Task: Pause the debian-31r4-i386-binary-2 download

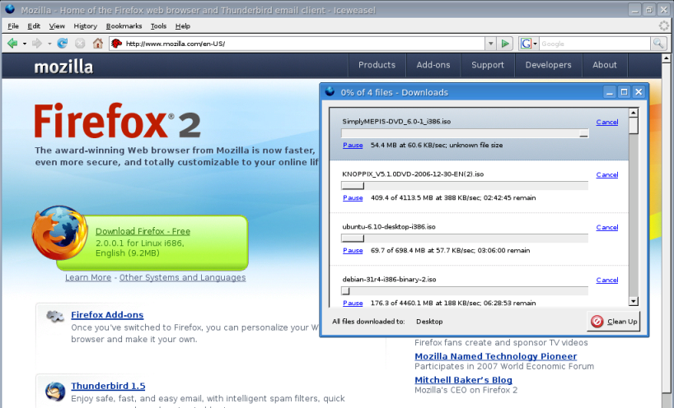Action: tap(353, 303)
